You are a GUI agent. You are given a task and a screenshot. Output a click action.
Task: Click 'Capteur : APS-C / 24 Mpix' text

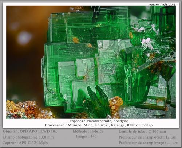pos(25,143)
